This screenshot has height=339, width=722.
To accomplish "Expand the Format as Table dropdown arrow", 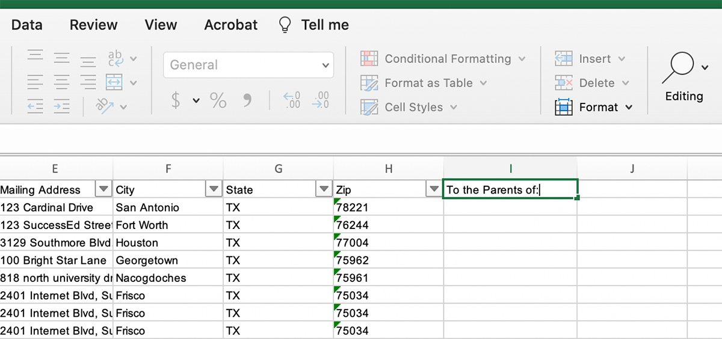I will pyautogui.click(x=483, y=83).
